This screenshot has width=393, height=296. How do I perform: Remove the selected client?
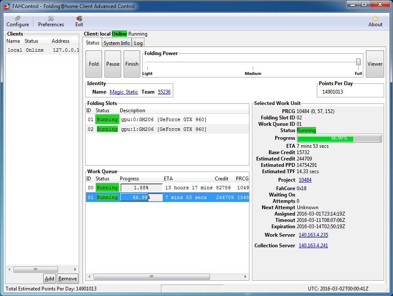pos(67,279)
